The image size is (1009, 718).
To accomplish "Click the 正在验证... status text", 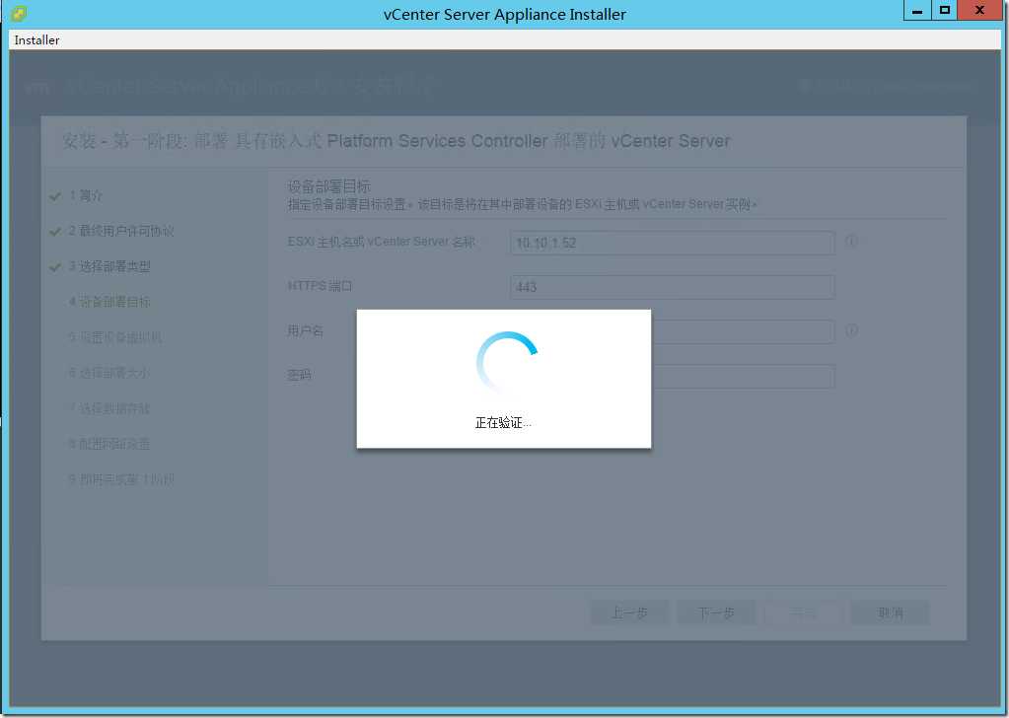I will pos(503,423).
